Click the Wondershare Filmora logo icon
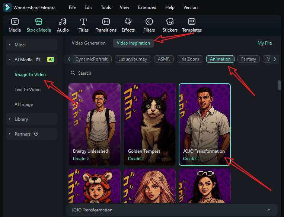284x217 pixels. tap(7, 7)
